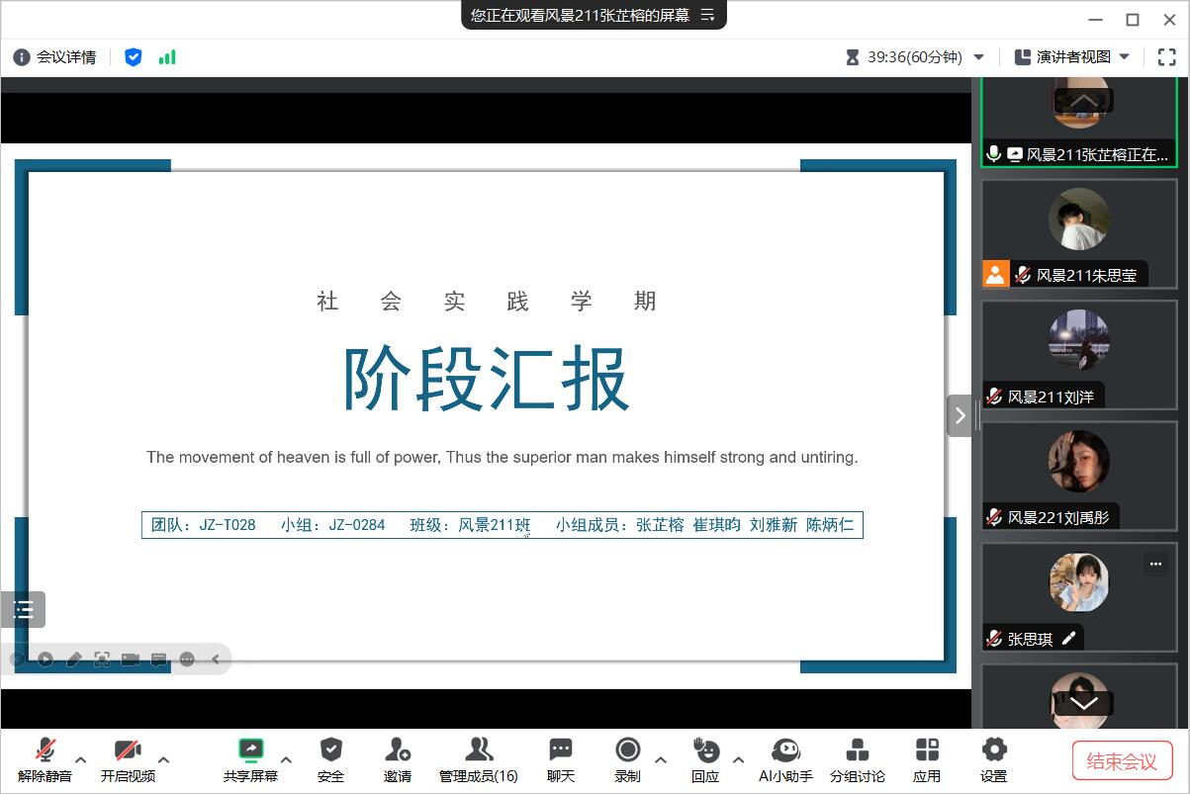Unmute the microphone (解除静音)
Viewport: 1190px width, 794px height.
click(45, 750)
